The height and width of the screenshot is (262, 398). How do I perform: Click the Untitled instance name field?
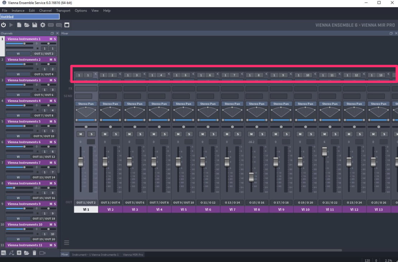pos(30,17)
